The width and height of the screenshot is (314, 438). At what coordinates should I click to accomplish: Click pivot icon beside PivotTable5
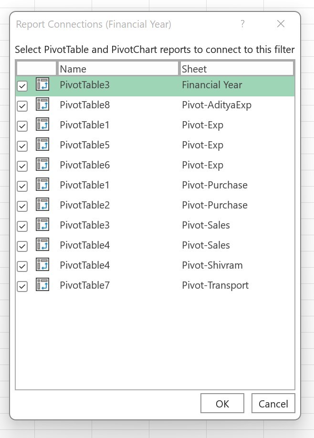tap(42, 144)
